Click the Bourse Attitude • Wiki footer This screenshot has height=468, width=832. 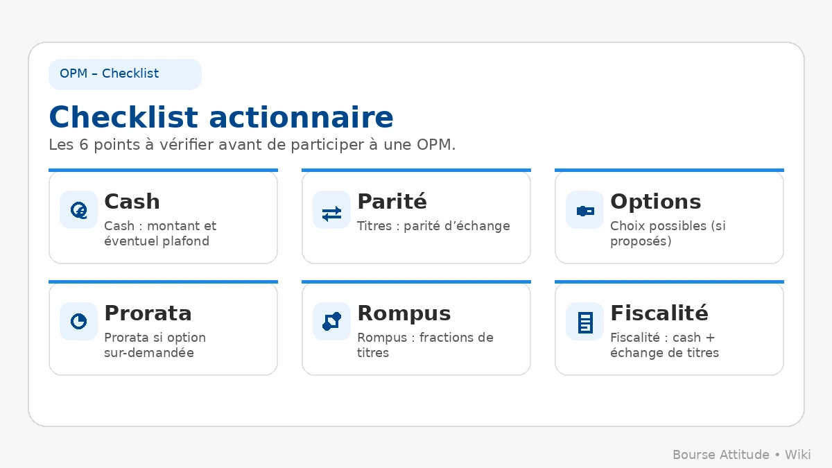tap(741, 455)
